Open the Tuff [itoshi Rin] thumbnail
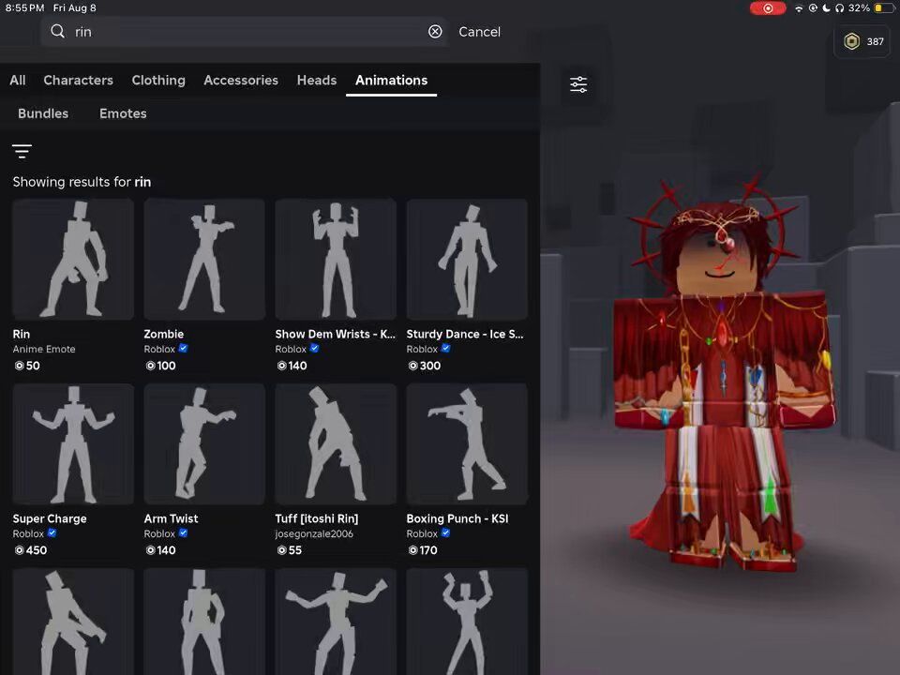 (x=336, y=443)
